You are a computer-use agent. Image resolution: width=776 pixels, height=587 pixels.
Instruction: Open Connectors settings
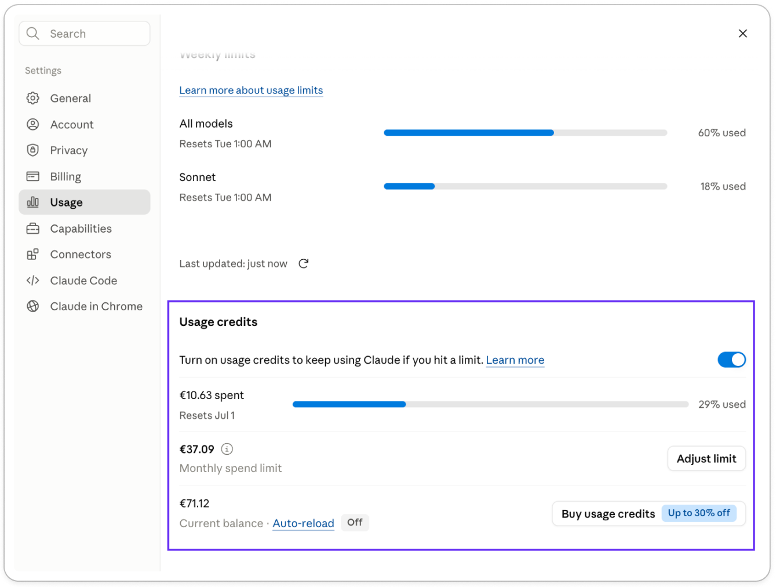coord(85,254)
